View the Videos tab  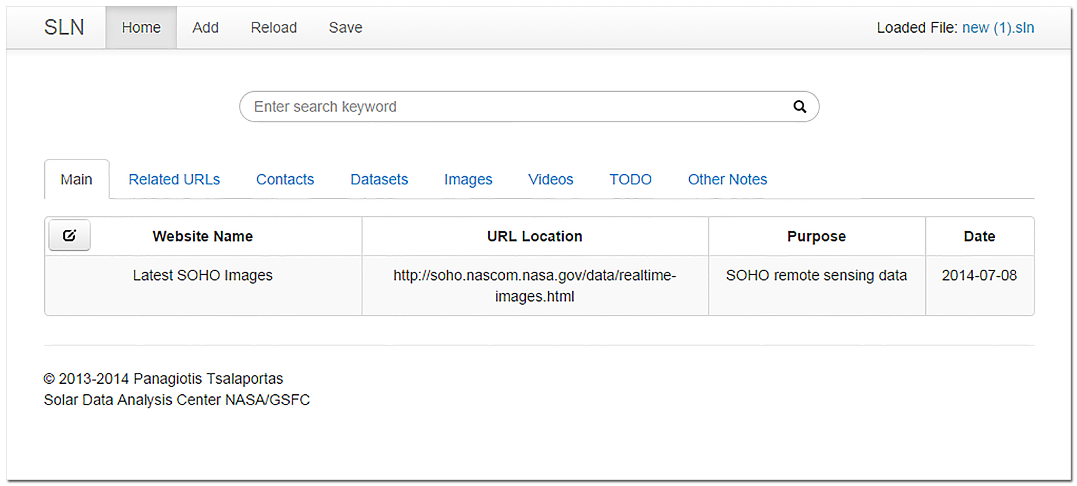coord(551,180)
